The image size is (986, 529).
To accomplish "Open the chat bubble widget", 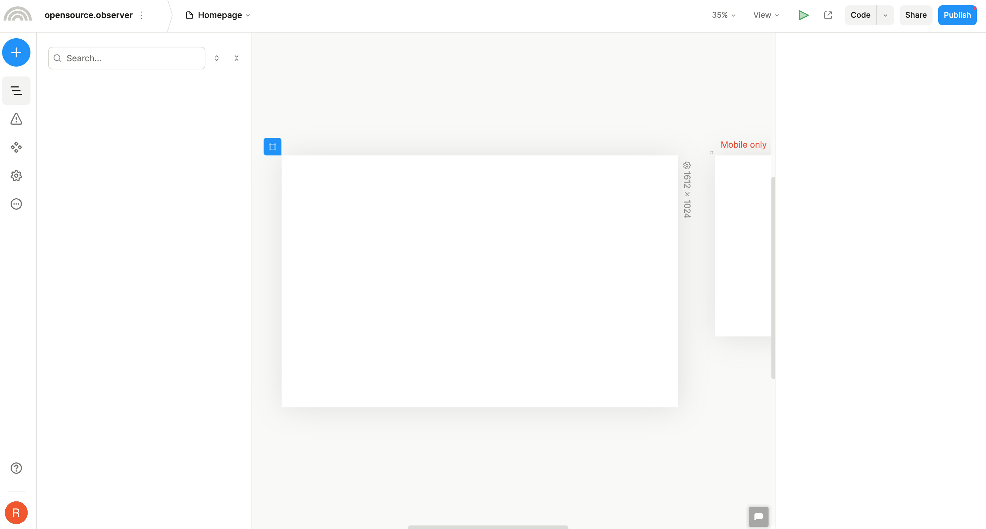I will 758,517.
